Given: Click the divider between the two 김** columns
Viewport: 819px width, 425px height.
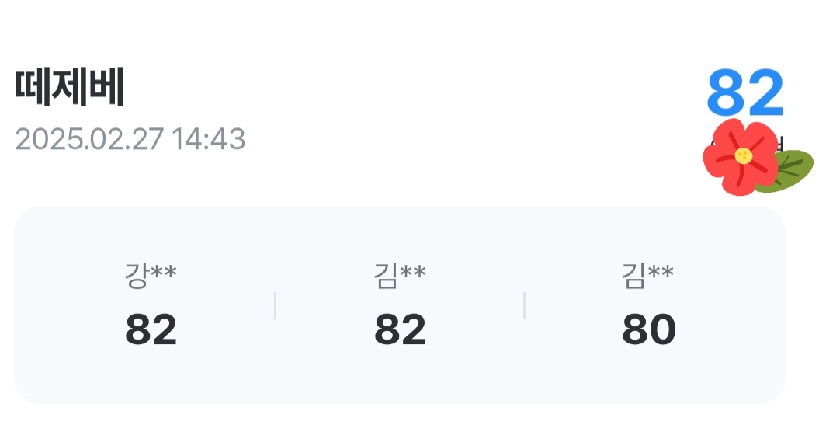Looking at the screenshot, I should tap(524, 305).
